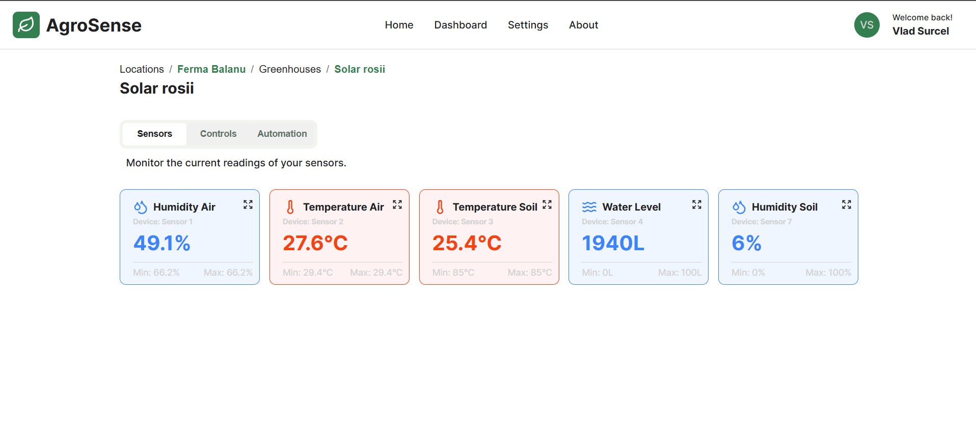Click Max: 100% on Humidity Soil
The width and height of the screenshot is (976, 442).
828,273
